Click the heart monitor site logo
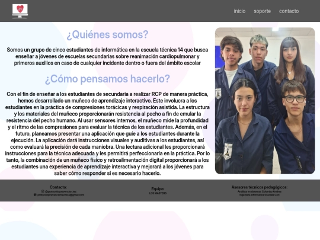The width and height of the screenshot is (320, 240). click(20, 11)
